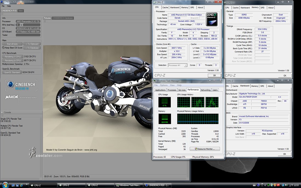Viewport: 301px width, 188px height.
Task: Click the Pictures panel grip icon
Action: tap(45, 21)
